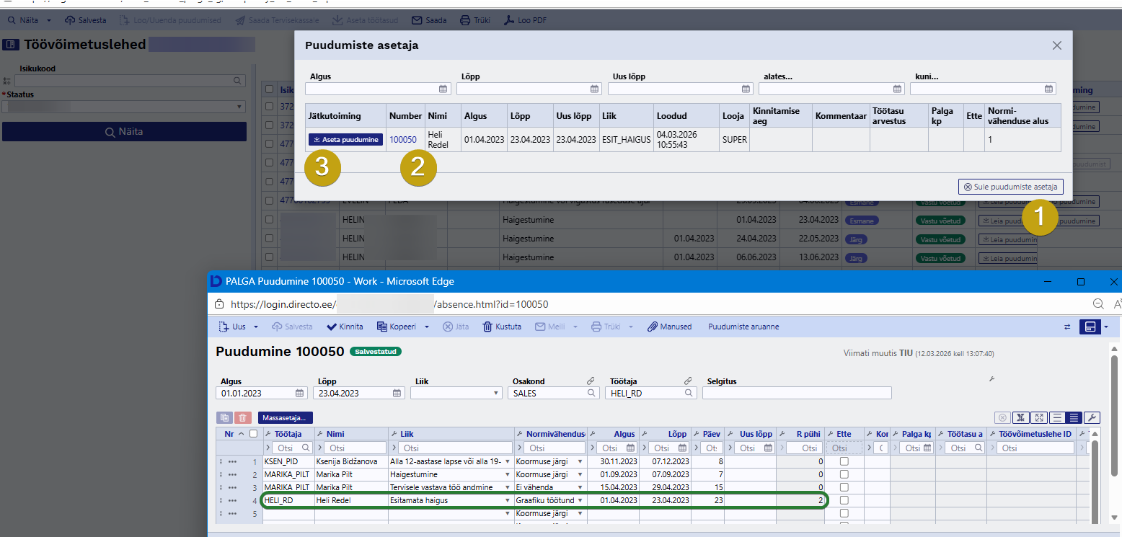Click the Kinnita checkmark in the toolbar
Viewport: 1122px width, 537px height.
pyautogui.click(x=332, y=327)
